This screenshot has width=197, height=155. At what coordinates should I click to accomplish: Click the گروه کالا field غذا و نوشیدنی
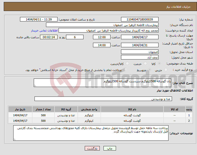[103, 99]
